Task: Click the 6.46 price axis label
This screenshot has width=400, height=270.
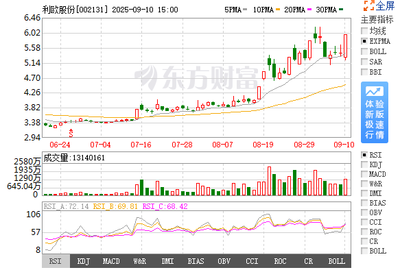Action: 32,18
